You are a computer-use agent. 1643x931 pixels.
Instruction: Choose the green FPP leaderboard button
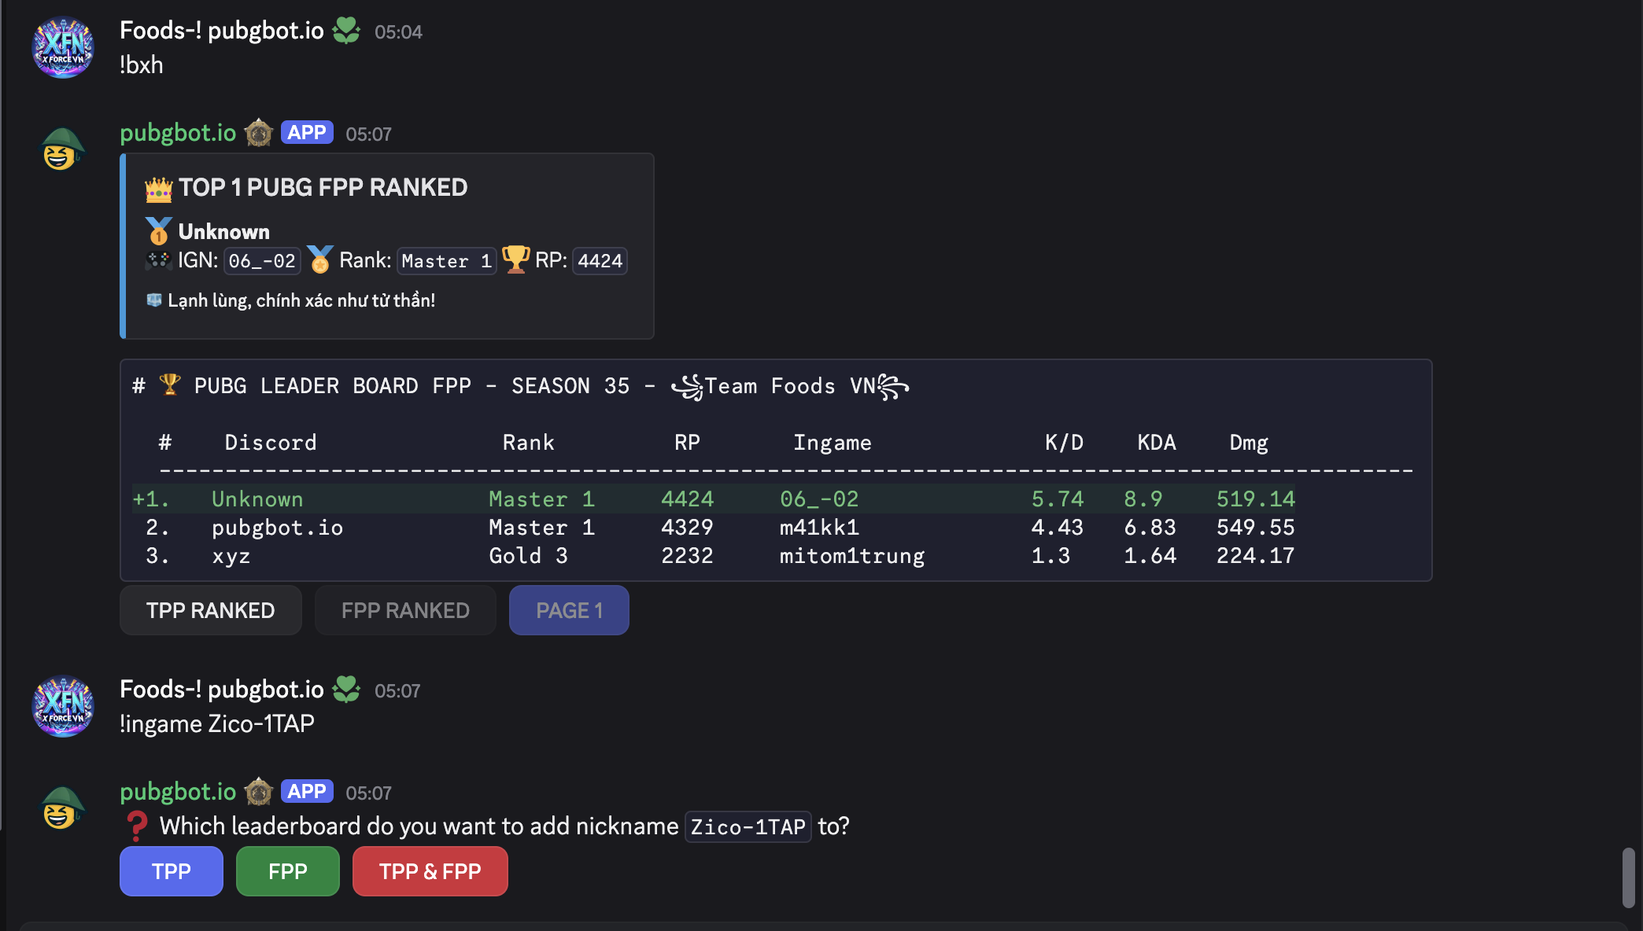(x=288, y=871)
